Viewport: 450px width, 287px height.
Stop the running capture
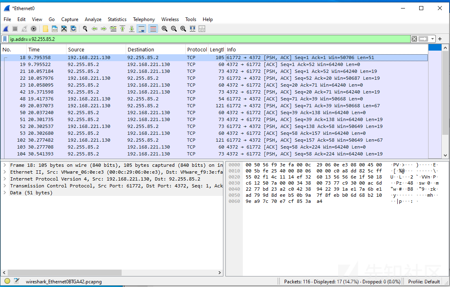click(x=15, y=29)
